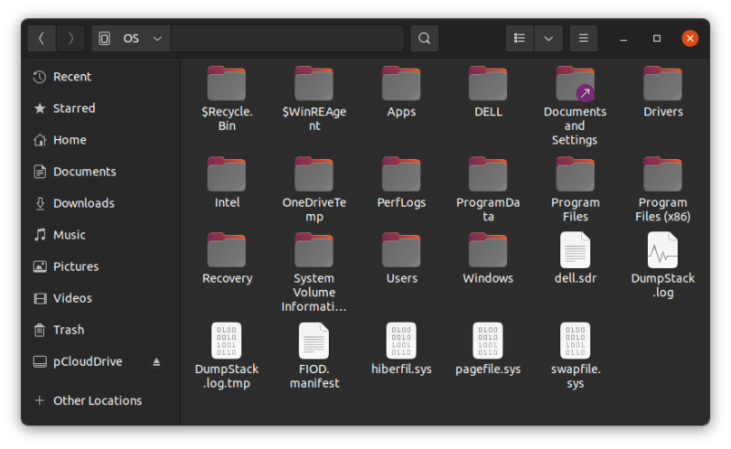731x449 pixels.
Task: Select the DumpStack.log file
Action: (662, 265)
